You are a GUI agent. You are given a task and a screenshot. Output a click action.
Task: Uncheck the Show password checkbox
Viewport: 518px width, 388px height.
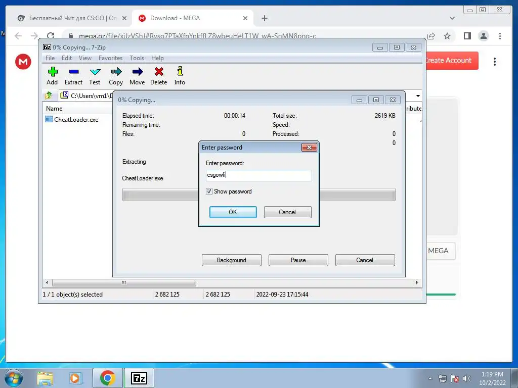click(209, 191)
